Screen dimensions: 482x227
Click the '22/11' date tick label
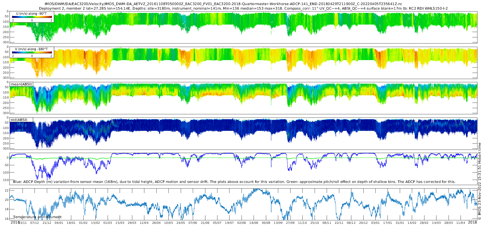tap(339, 223)
